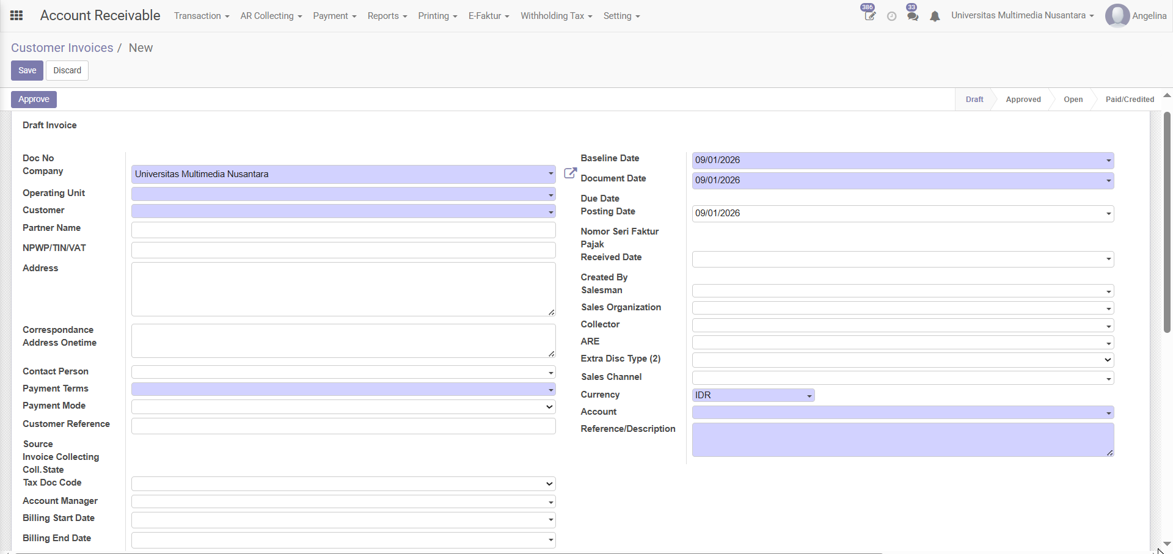The image size is (1173, 554).
Task: Open the E-Faktur menu
Action: click(x=488, y=16)
